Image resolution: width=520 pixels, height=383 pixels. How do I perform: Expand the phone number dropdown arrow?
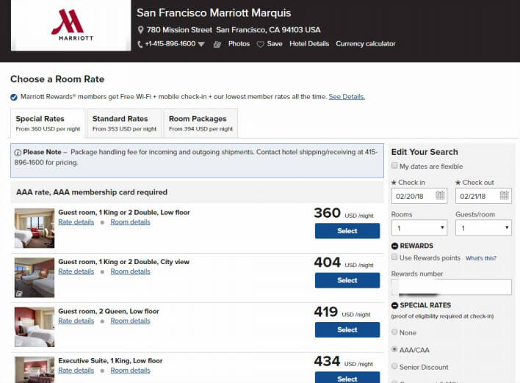click(201, 44)
